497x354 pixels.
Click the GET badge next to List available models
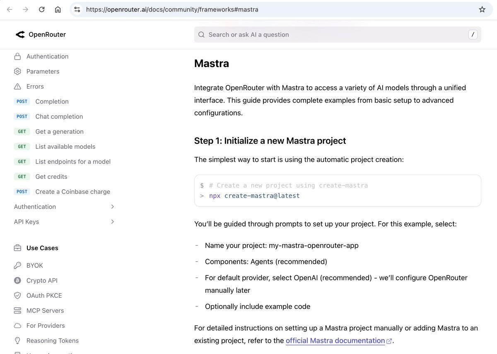click(22, 147)
